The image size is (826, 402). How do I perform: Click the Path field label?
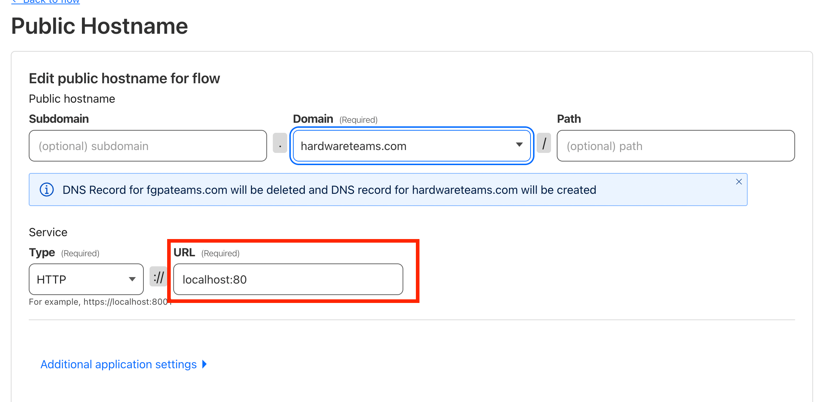click(569, 119)
